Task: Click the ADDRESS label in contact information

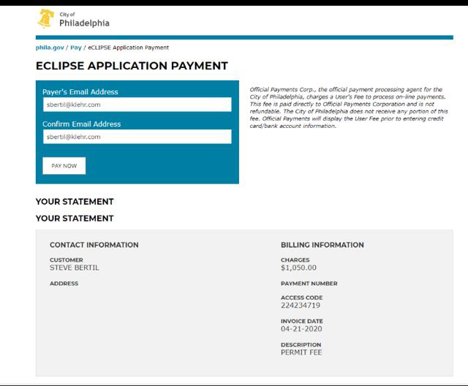Action: 64,284
